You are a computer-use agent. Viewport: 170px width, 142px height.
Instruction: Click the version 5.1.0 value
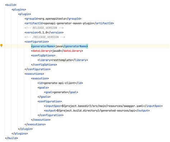(43, 32)
